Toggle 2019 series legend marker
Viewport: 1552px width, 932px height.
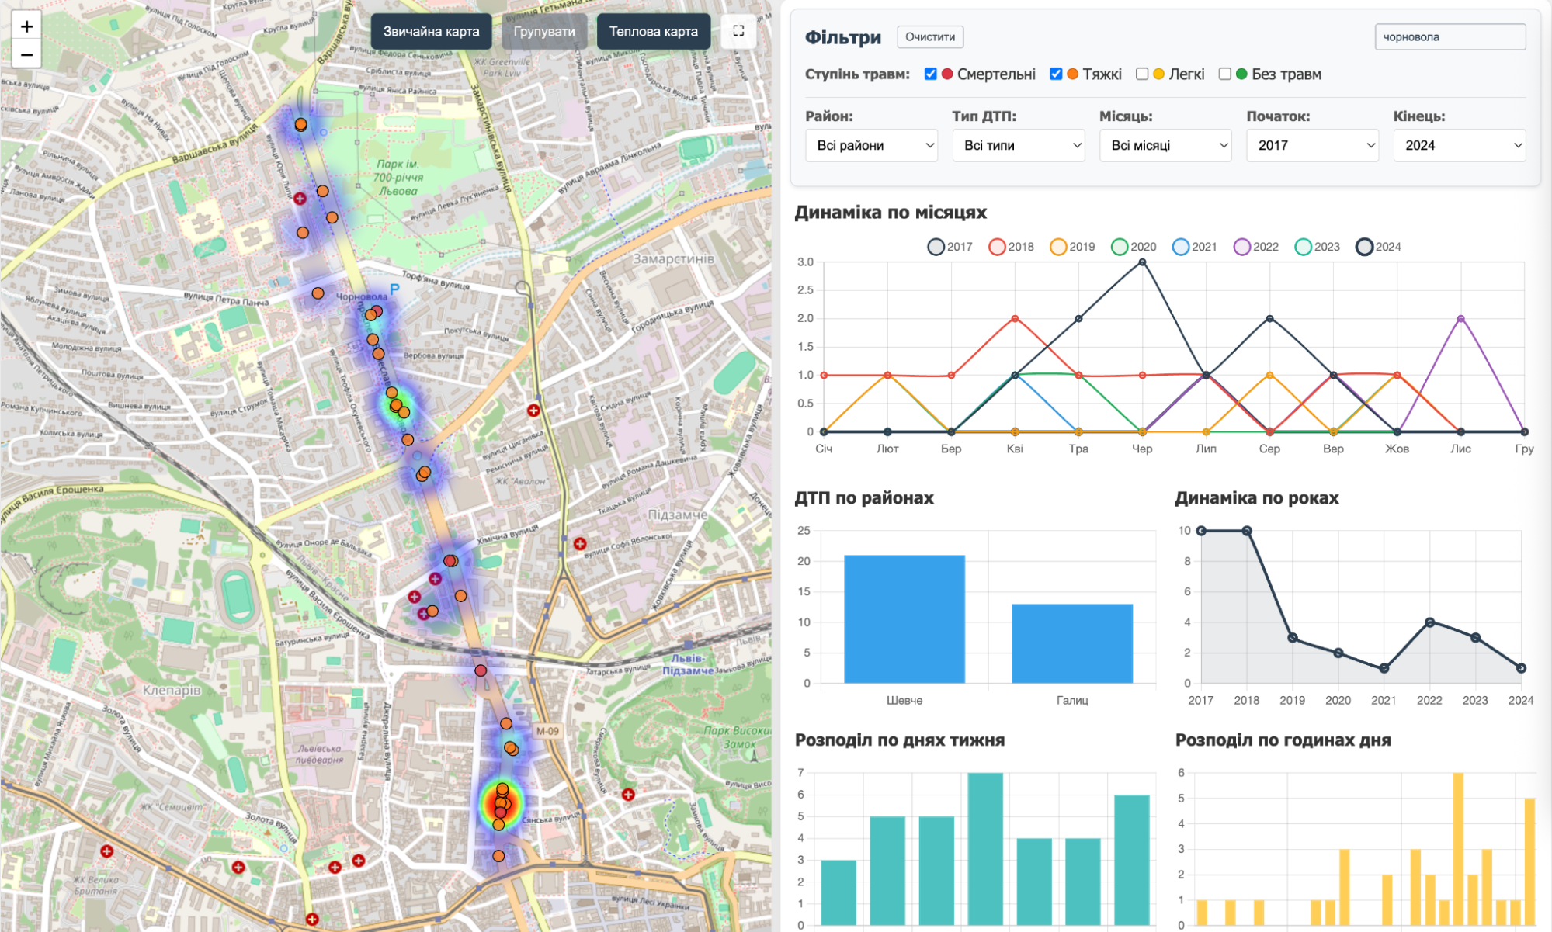point(1057,247)
